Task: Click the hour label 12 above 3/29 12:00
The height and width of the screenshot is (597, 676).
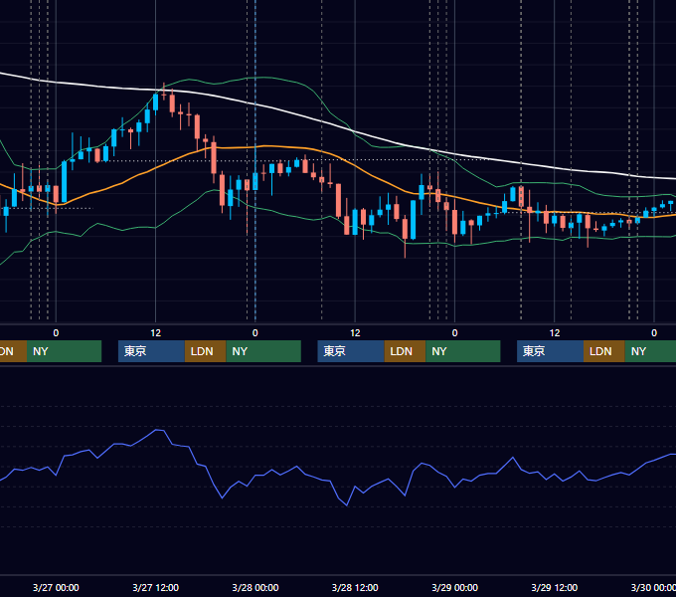Action: (x=555, y=333)
